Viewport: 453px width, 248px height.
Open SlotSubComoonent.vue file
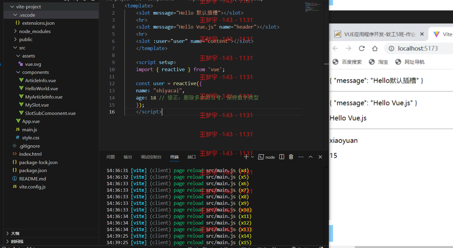click(x=51, y=113)
